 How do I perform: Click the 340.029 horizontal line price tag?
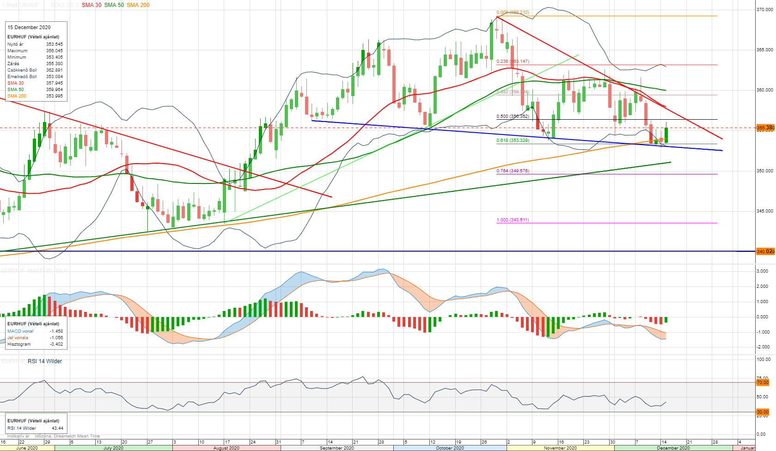765,251
